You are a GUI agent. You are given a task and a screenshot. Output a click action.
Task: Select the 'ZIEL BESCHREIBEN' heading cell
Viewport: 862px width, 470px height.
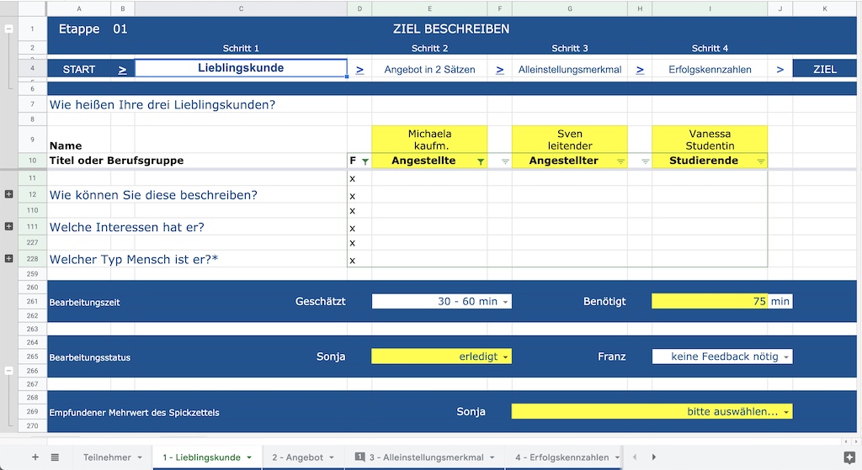[x=451, y=29]
